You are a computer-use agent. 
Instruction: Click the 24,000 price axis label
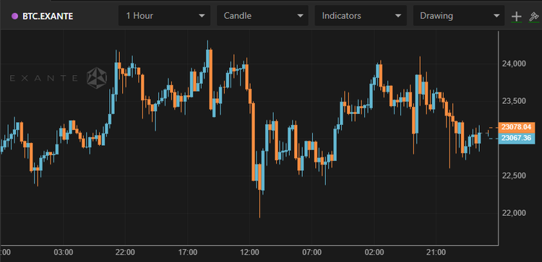click(x=513, y=64)
